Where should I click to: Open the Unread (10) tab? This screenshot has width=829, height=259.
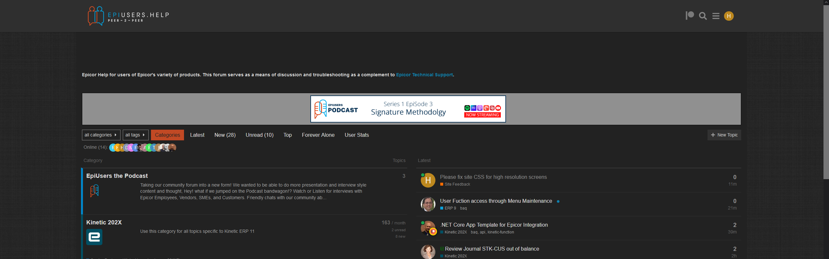[259, 135]
